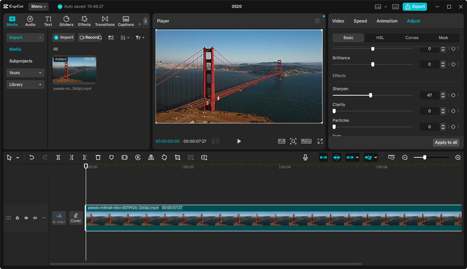
Task: Toggle linkage button in timeline toolbar
Action: 350,158
